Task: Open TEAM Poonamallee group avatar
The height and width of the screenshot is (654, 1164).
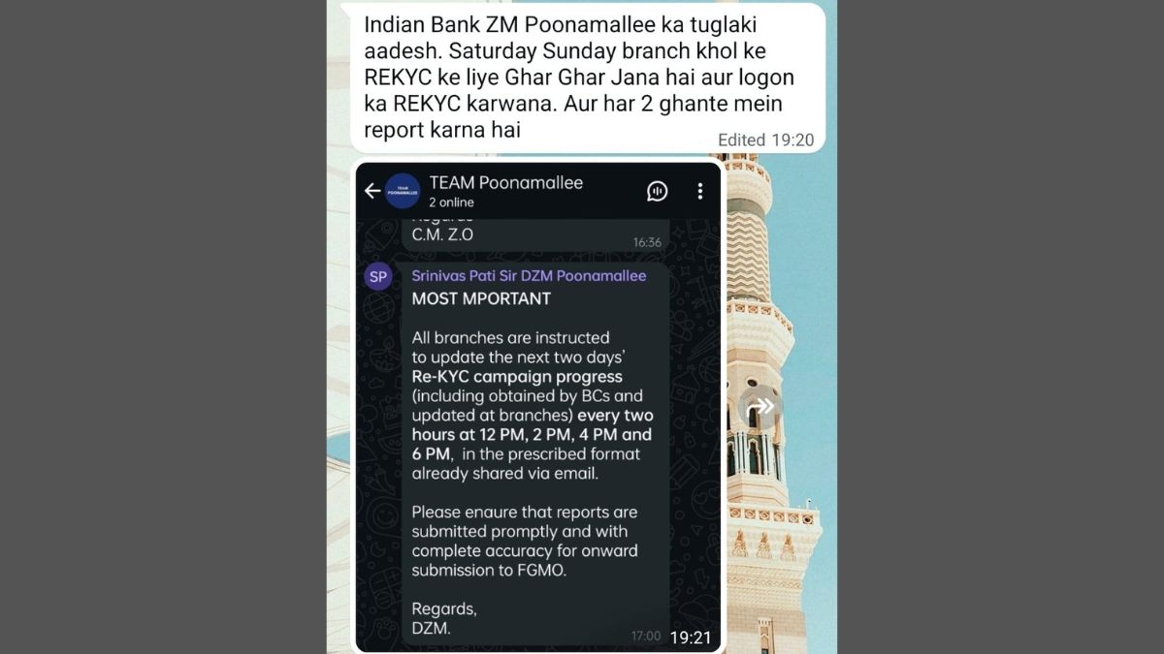Action: pyautogui.click(x=403, y=191)
